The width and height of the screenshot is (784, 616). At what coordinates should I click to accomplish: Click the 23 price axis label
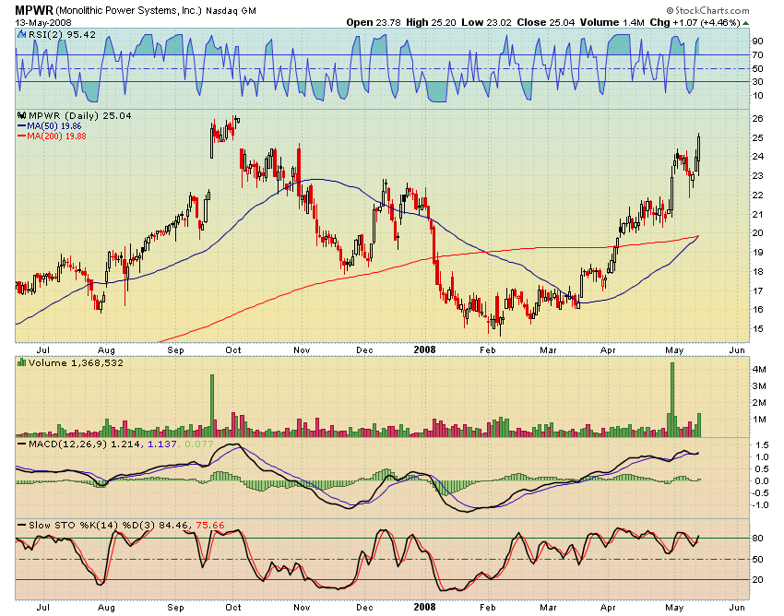pos(757,175)
